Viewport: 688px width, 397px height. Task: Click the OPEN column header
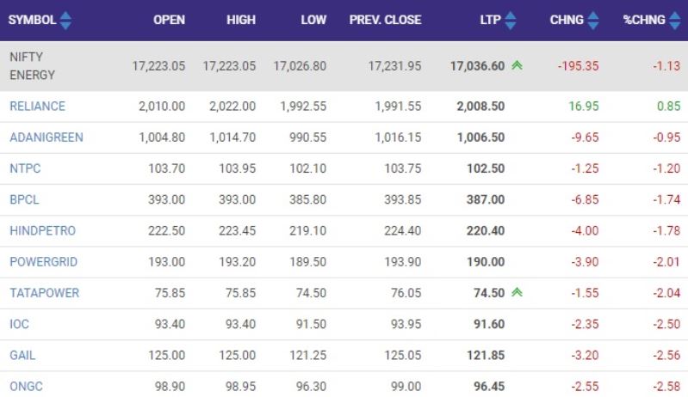coord(169,20)
